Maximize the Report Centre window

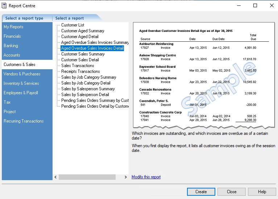pyautogui.click(x=255, y=6)
